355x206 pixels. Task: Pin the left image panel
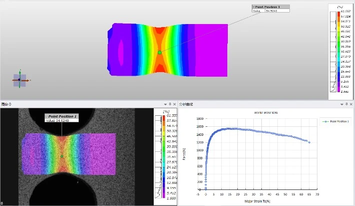click(170, 104)
